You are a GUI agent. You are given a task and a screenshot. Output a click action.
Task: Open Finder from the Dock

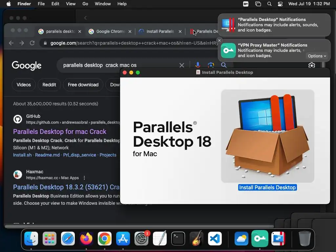(x=31, y=239)
